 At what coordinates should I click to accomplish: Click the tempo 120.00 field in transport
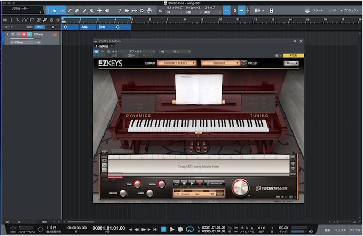click(283, 228)
